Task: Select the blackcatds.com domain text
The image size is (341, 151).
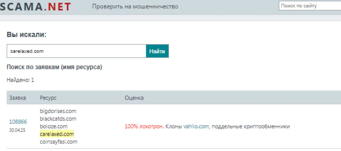Action: [58, 119]
